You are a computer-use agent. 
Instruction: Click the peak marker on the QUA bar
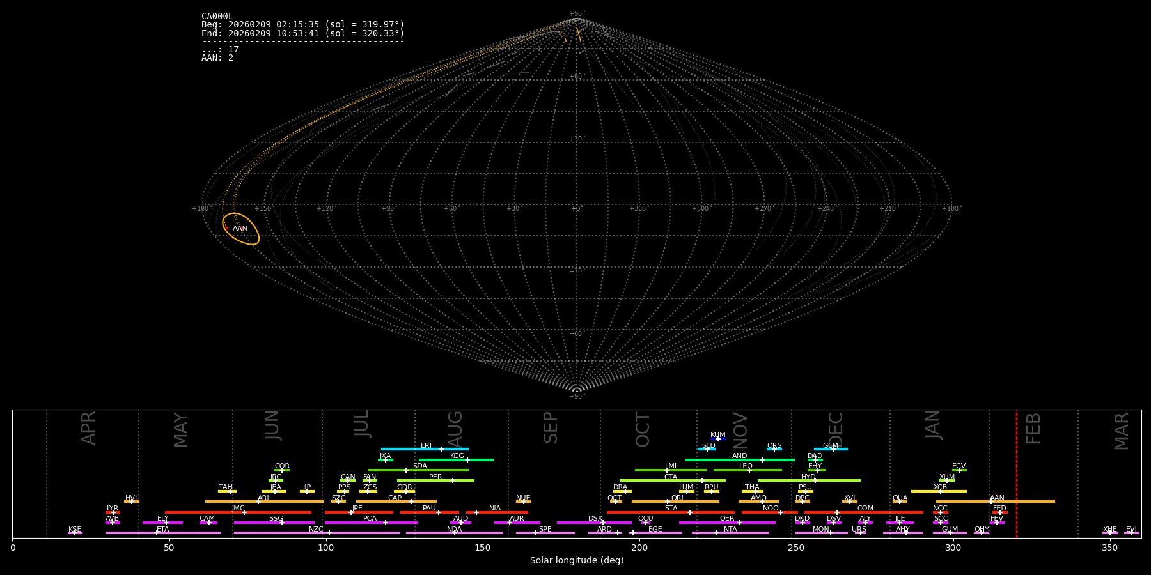click(x=900, y=502)
